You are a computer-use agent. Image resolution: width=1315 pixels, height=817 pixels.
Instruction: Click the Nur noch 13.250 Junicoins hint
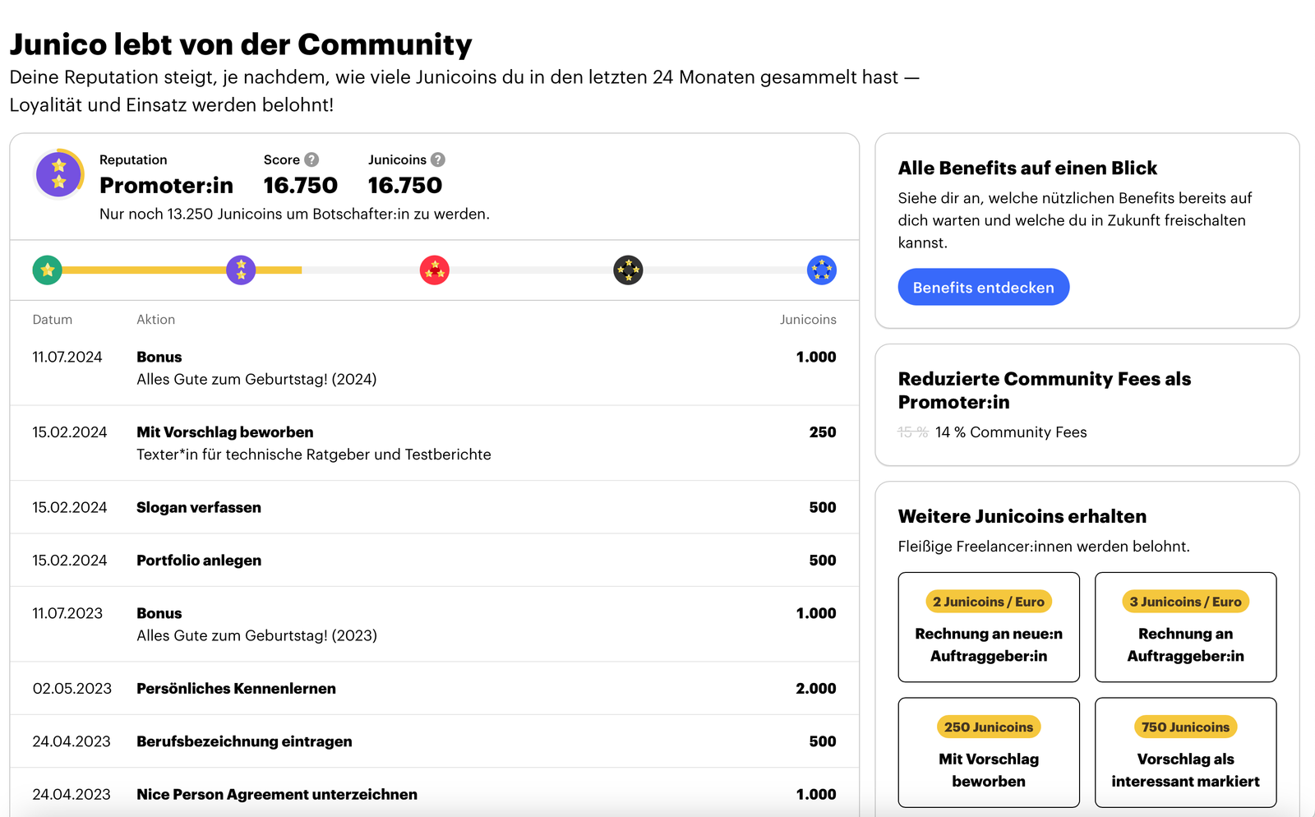click(294, 214)
